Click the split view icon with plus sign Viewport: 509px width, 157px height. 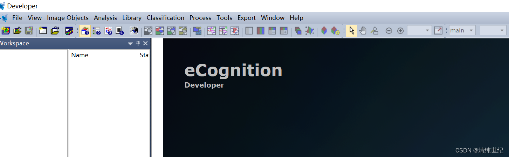click(x=284, y=31)
